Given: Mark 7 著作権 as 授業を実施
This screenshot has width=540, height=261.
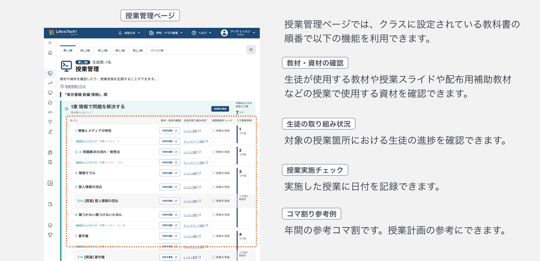Looking at the screenshot, I should 221,236.
